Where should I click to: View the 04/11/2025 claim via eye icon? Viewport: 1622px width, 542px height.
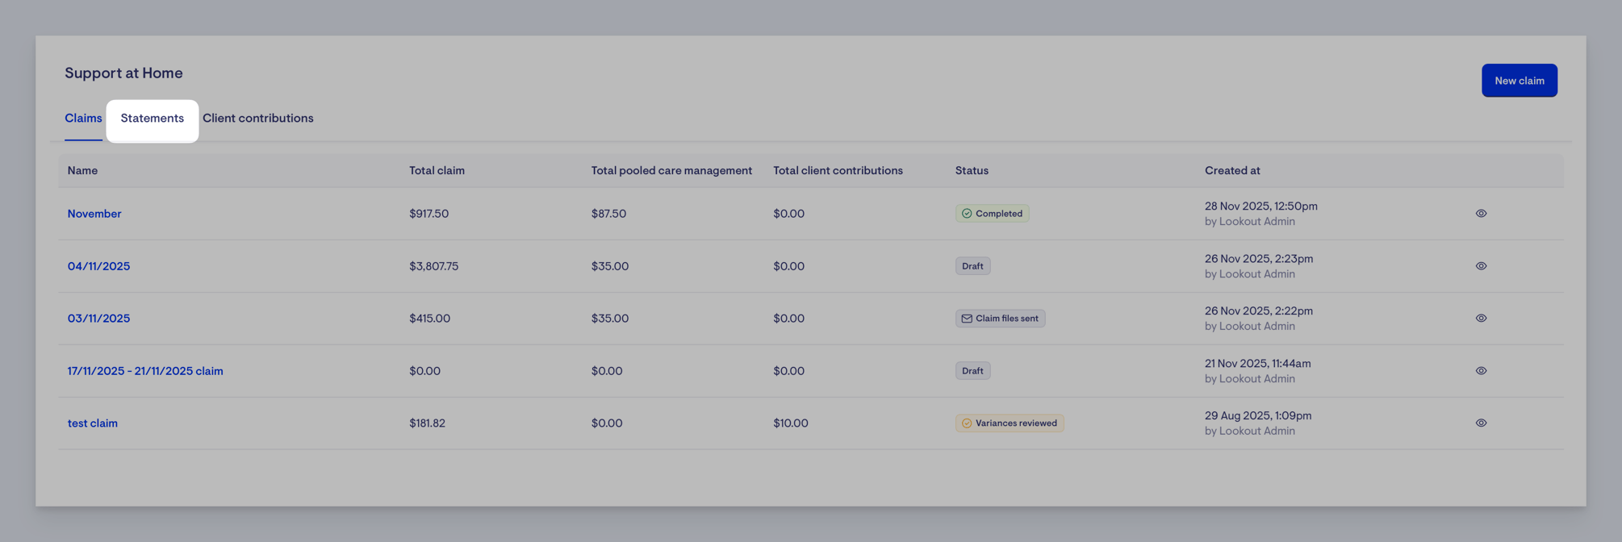click(x=1481, y=266)
